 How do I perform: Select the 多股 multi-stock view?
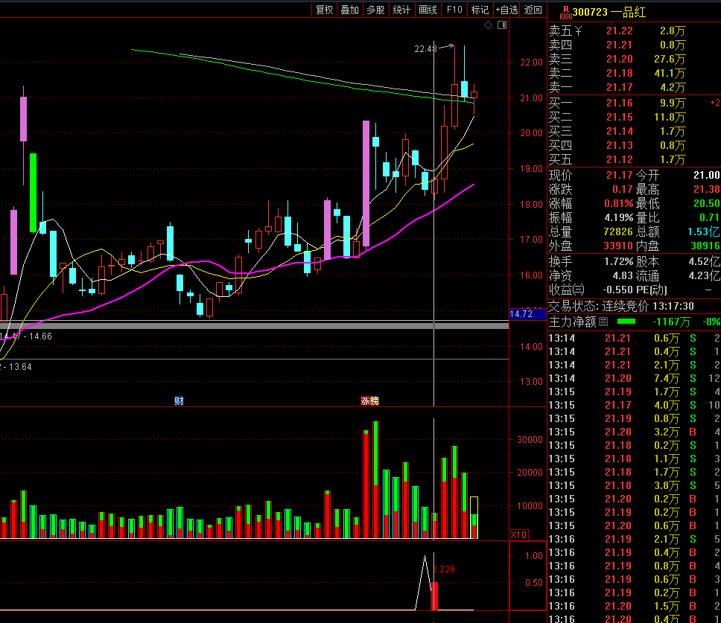pyautogui.click(x=375, y=10)
